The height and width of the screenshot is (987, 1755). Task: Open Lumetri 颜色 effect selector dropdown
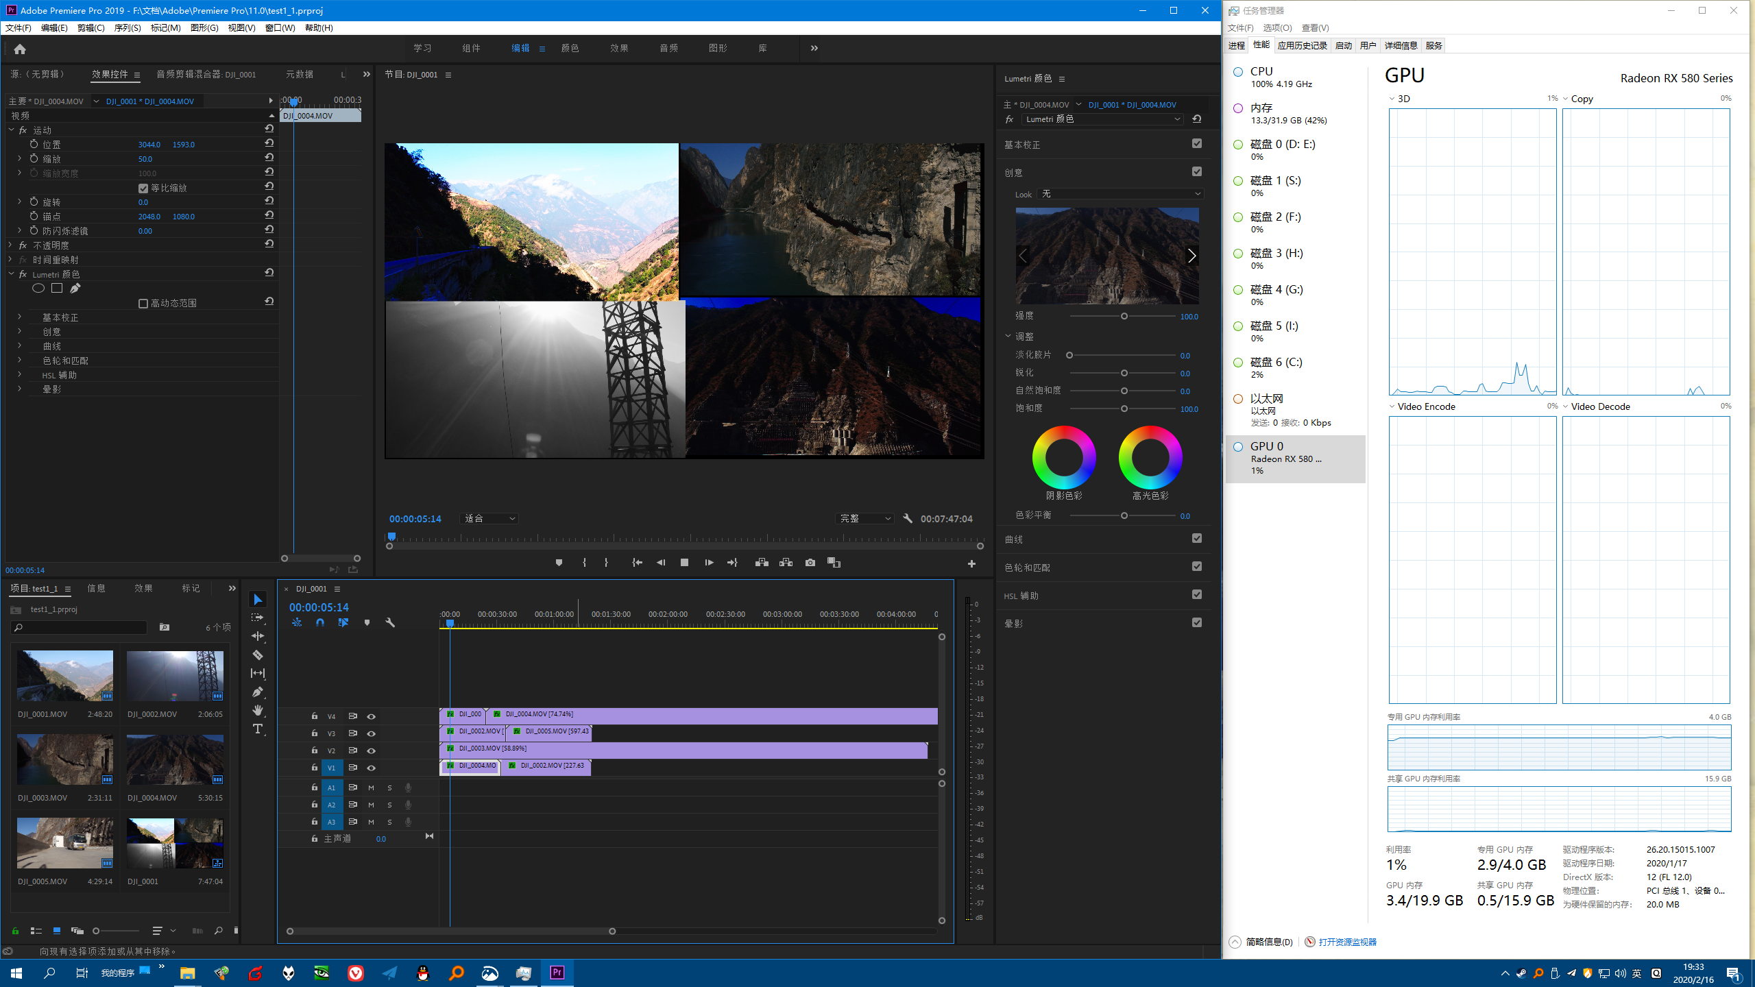[1102, 119]
